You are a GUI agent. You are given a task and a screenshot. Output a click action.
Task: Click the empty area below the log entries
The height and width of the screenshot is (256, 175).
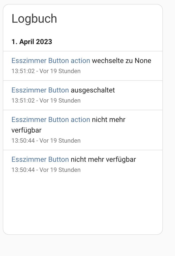pos(83,204)
